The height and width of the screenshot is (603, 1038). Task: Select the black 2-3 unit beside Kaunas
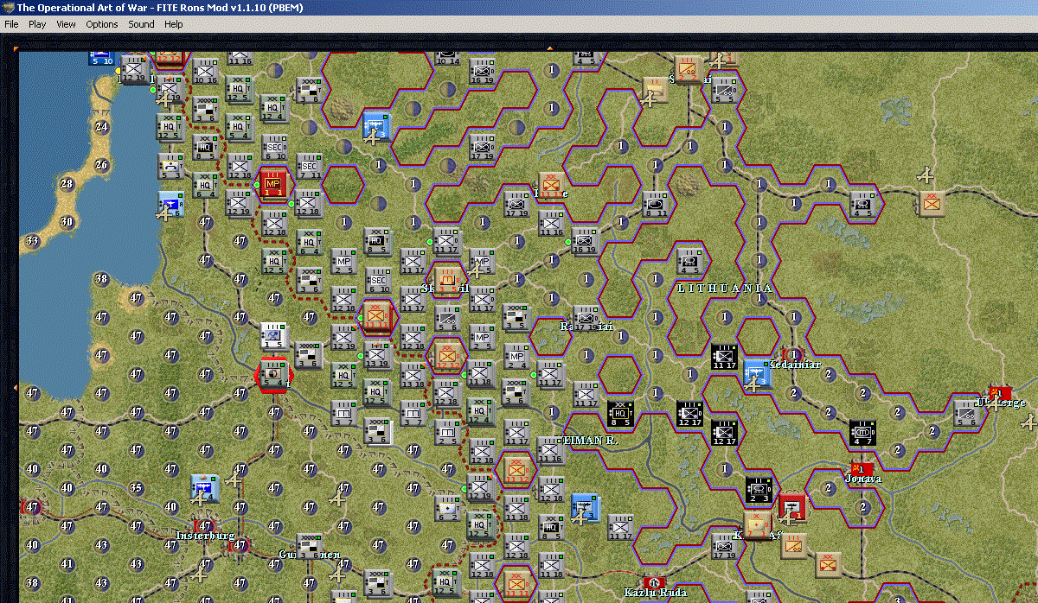[x=759, y=490]
